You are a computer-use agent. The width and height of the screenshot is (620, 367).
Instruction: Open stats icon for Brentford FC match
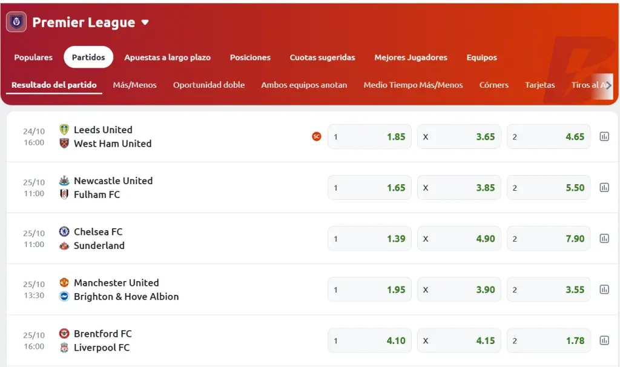point(604,340)
